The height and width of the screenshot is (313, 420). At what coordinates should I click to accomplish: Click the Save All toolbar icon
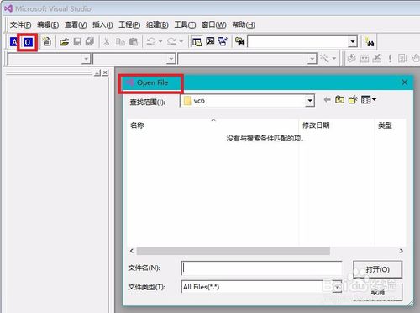pos(90,42)
